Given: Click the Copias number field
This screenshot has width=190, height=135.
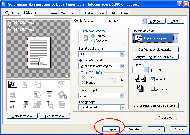Looking at the screenshot, I should click(138, 70).
